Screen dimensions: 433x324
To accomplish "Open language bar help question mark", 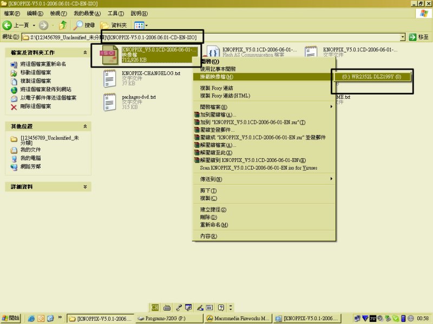I will tap(221, 307).
